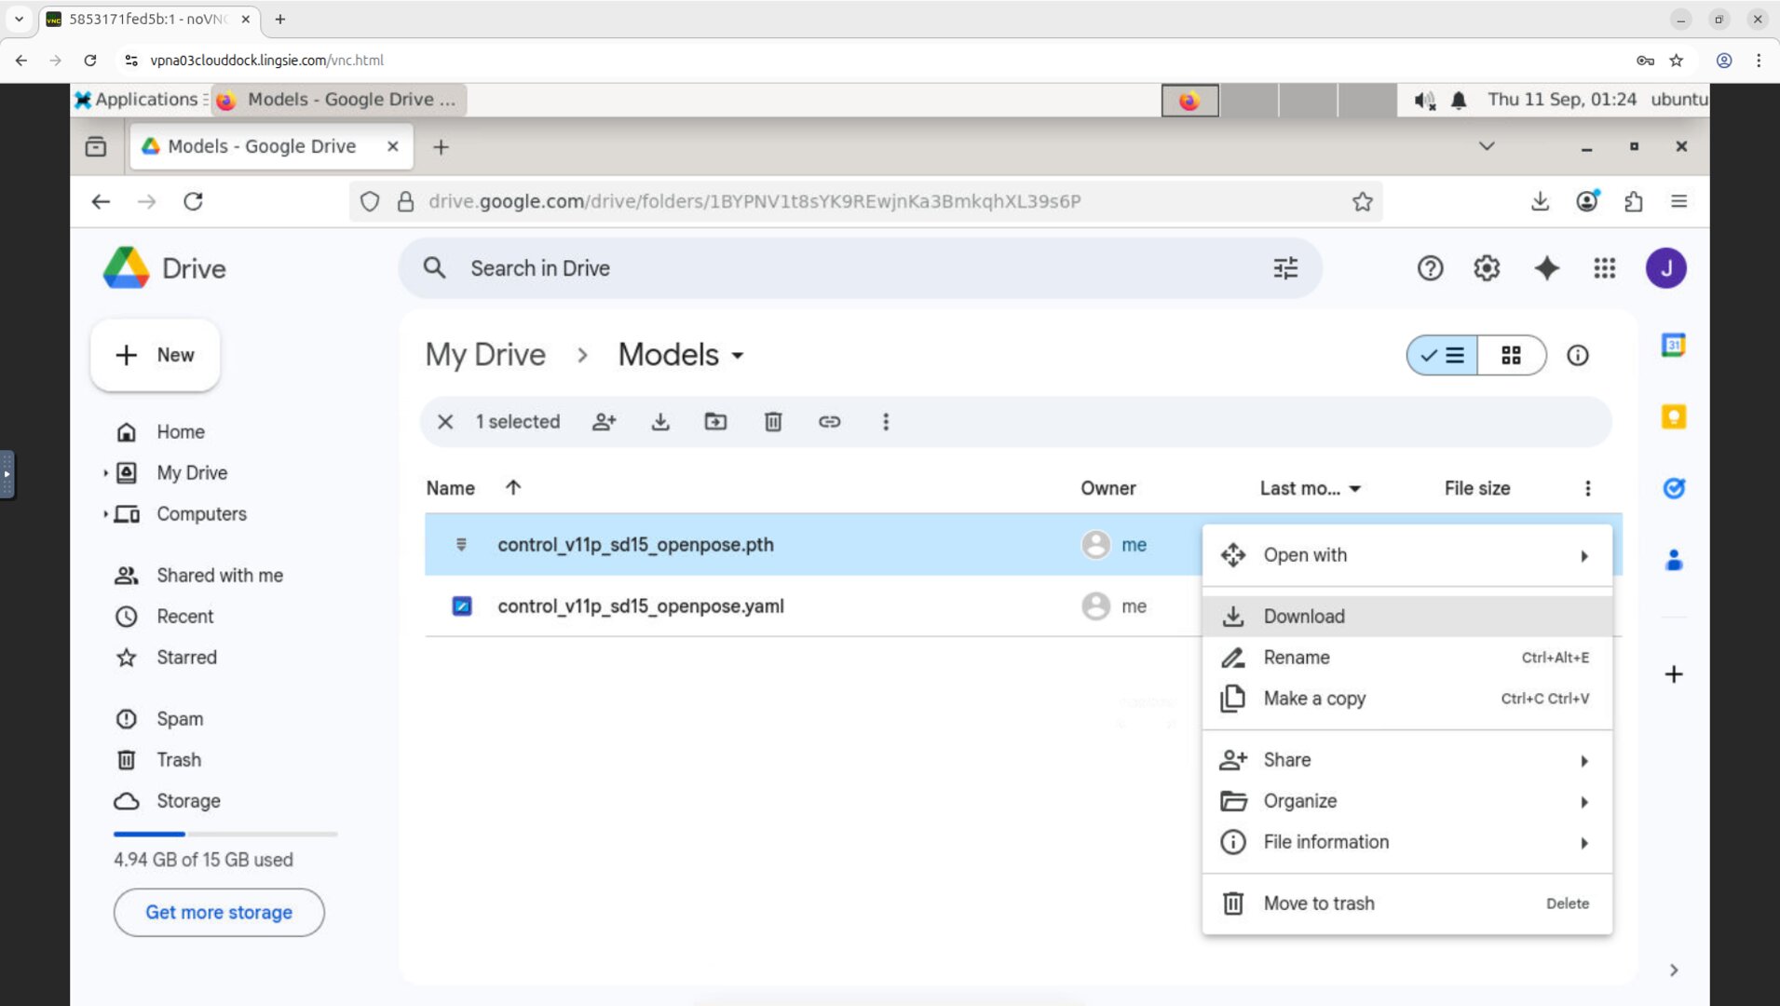This screenshot has width=1780, height=1006.
Task: Open the Last modified sort dropdown
Action: (x=1311, y=488)
